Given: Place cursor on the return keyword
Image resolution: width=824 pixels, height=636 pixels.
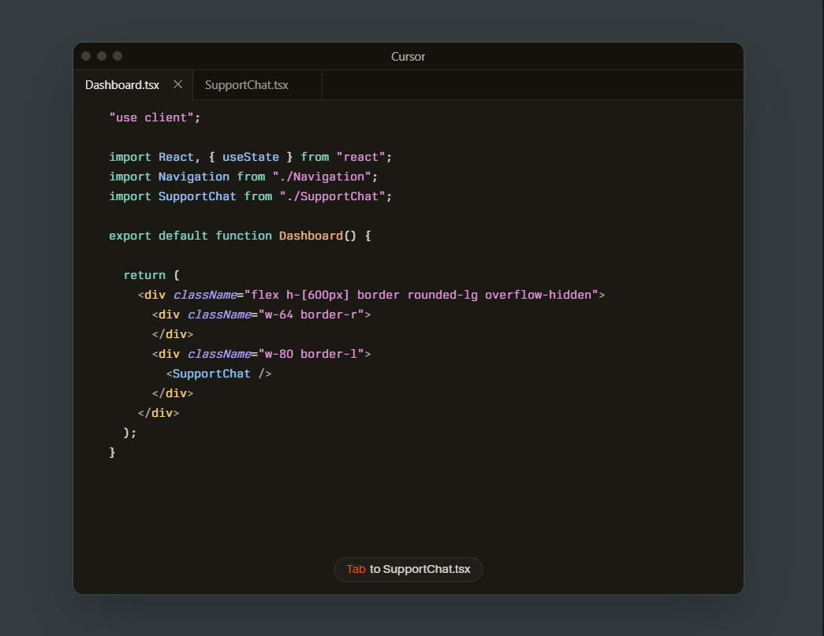Looking at the screenshot, I should click(x=144, y=275).
